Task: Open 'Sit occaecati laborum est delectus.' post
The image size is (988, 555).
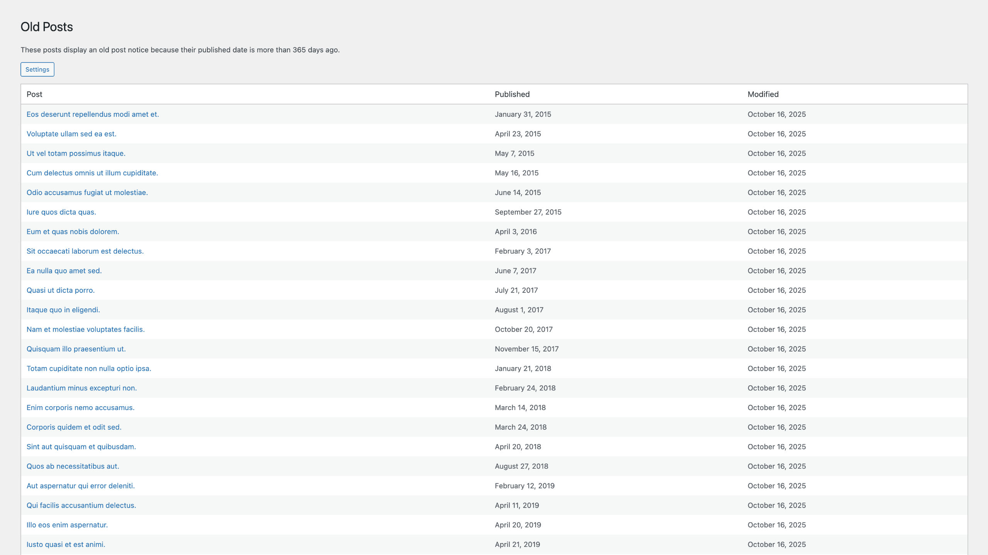Action: (x=85, y=251)
